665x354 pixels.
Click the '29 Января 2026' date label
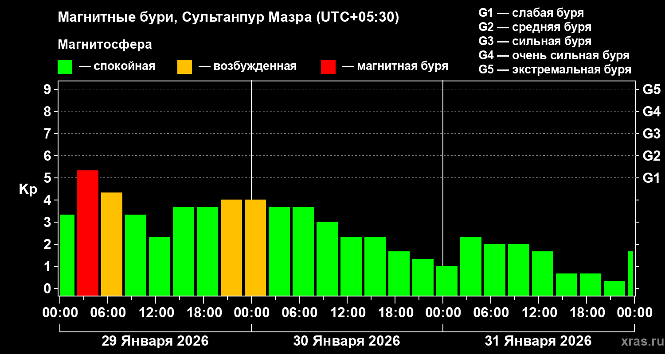[x=155, y=341]
